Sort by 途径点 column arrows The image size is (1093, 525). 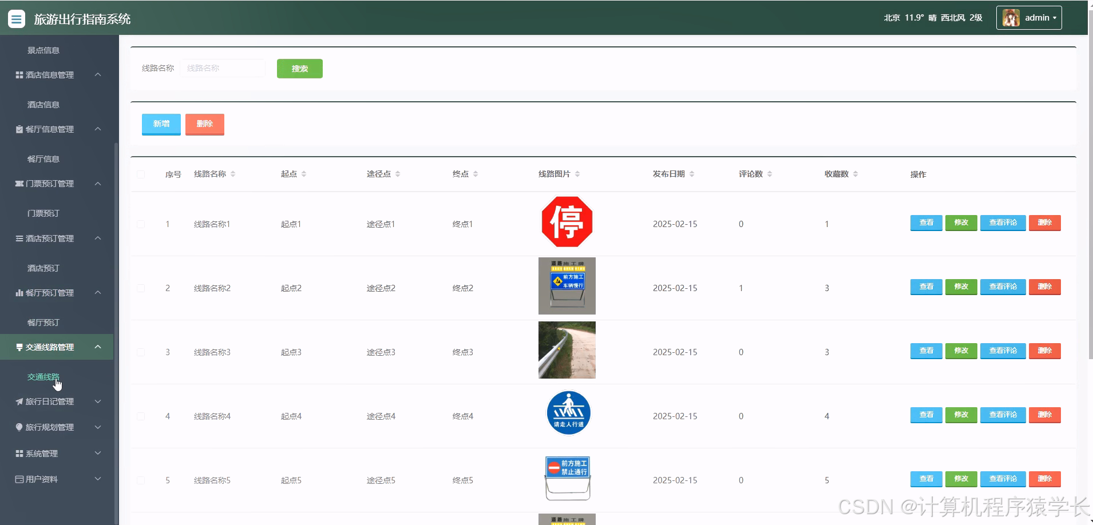(x=398, y=174)
